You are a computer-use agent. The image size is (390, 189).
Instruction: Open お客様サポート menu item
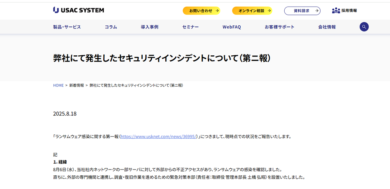point(280,27)
